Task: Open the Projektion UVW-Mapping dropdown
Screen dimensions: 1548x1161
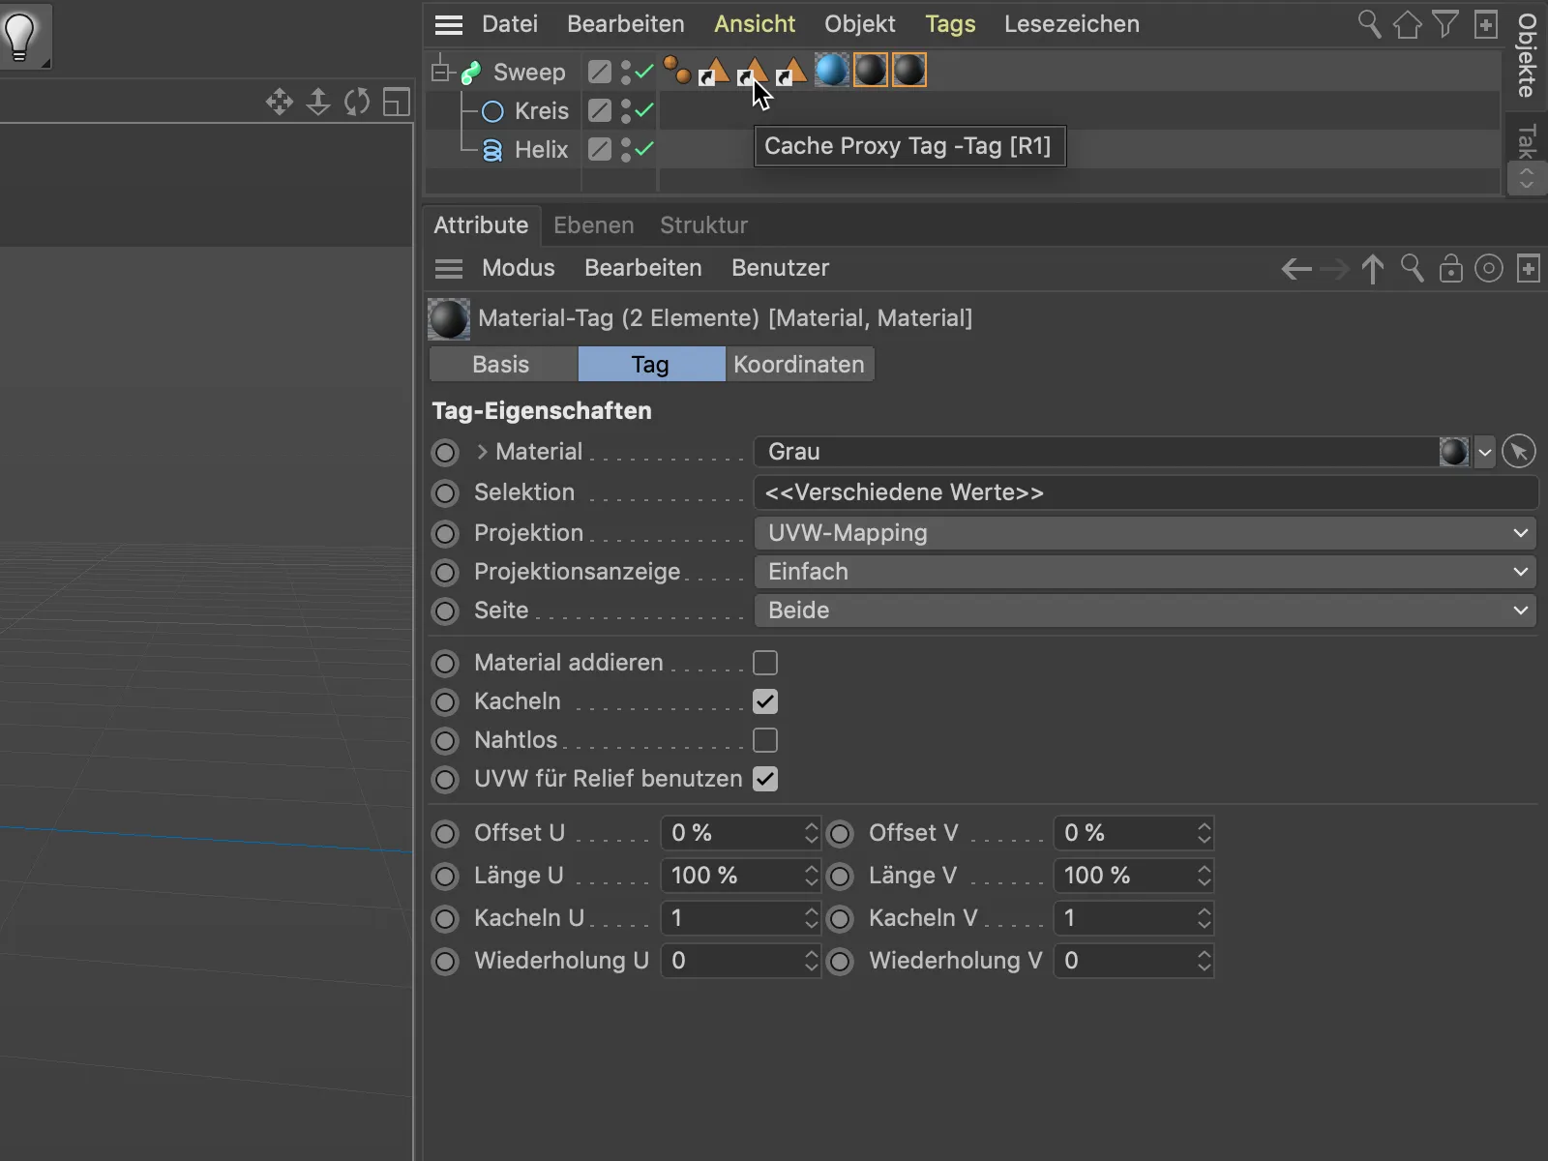Action: [1146, 533]
